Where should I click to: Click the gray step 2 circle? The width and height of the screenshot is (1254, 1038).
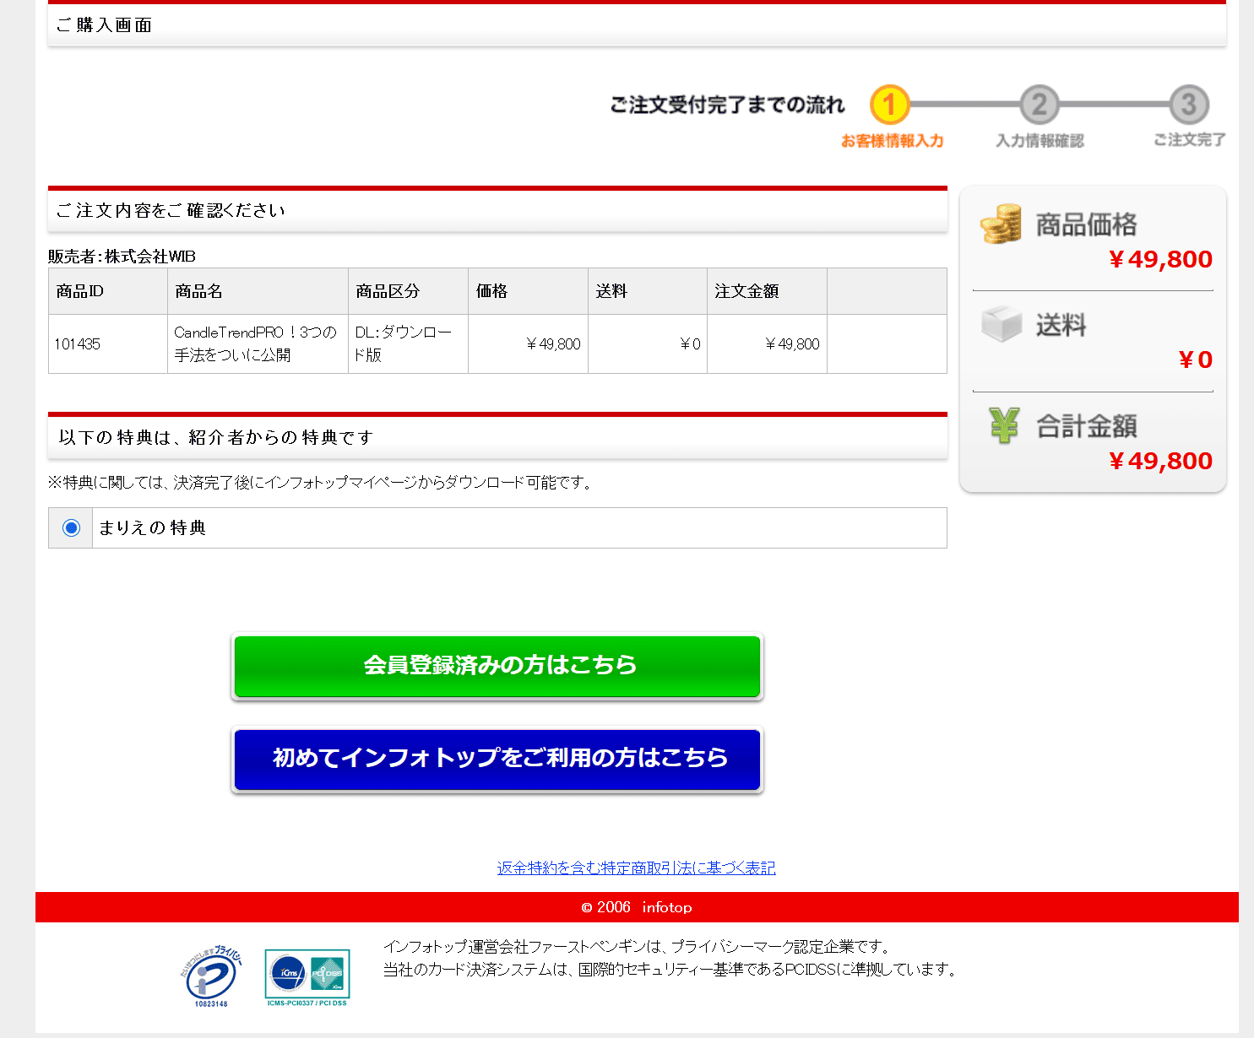(1039, 105)
